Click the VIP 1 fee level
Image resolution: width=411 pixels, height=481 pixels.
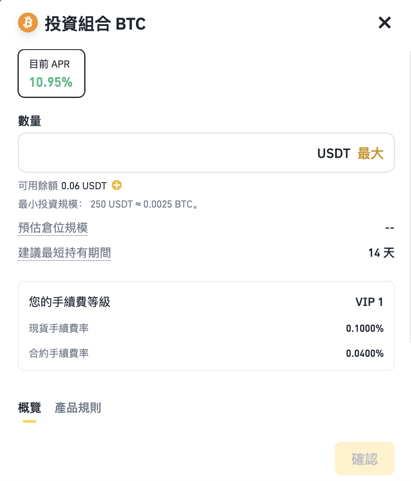click(x=369, y=302)
